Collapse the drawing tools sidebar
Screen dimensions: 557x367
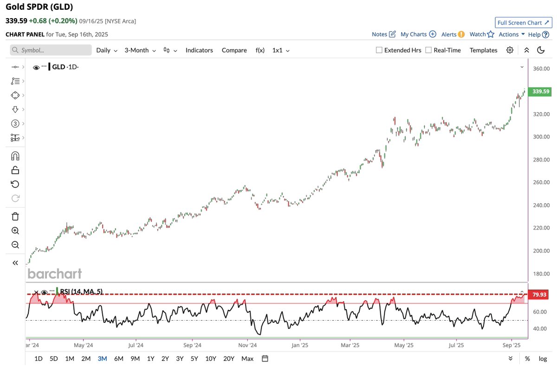(x=15, y=263)
